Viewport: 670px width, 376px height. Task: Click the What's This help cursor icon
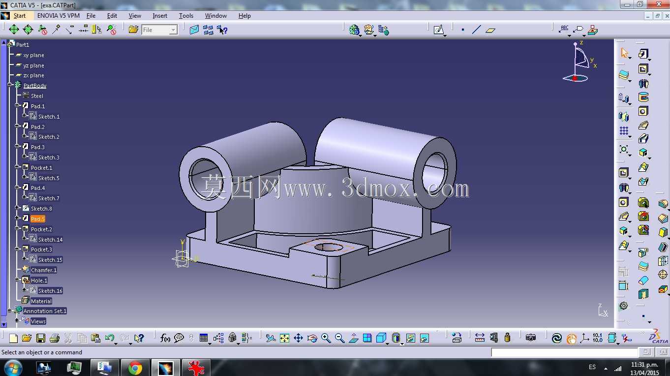pos(139,338)
